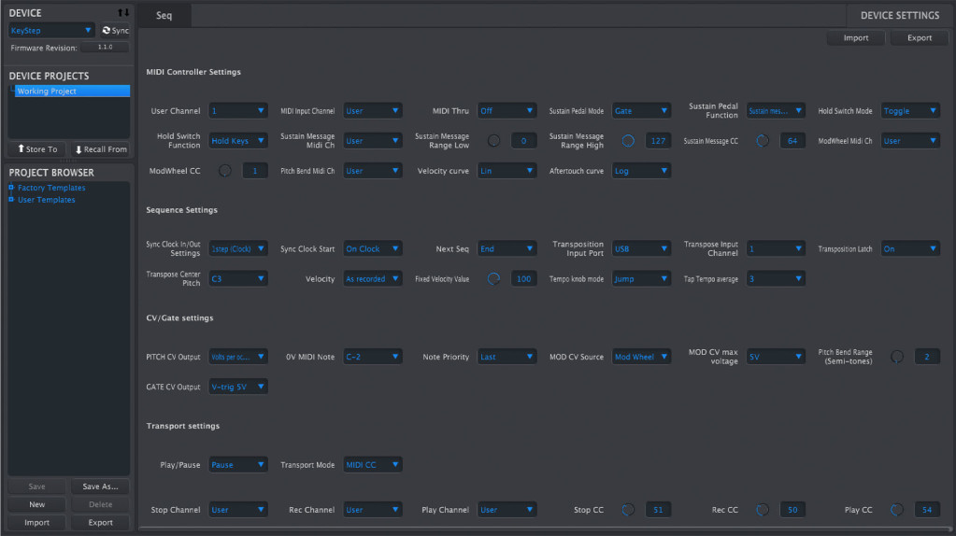Click the Fixed Velocity Value knob
This screenshot has width=956, height=536.
493,278
